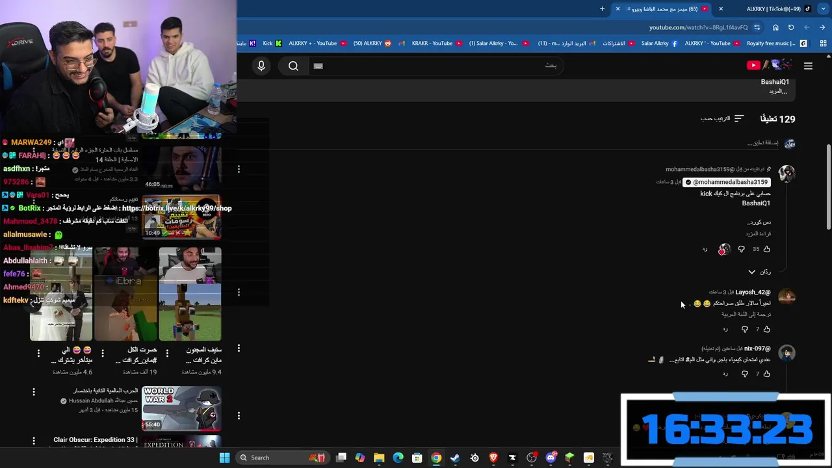Screen dimensions: 832x468
Task: Reply to the nix-097 comment
Action: (725, 374)
